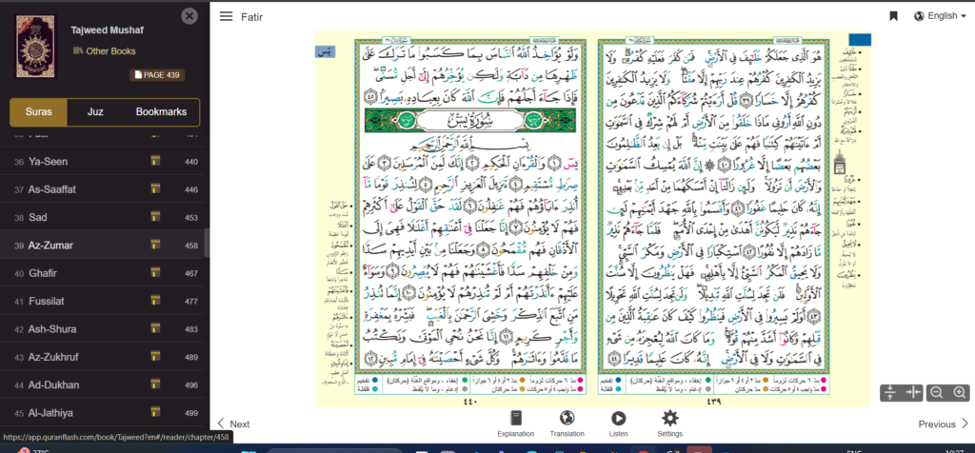Click page number 458 in Az-Zumar row
Viewport: 975px width, 453px height.
coord(191,246)
